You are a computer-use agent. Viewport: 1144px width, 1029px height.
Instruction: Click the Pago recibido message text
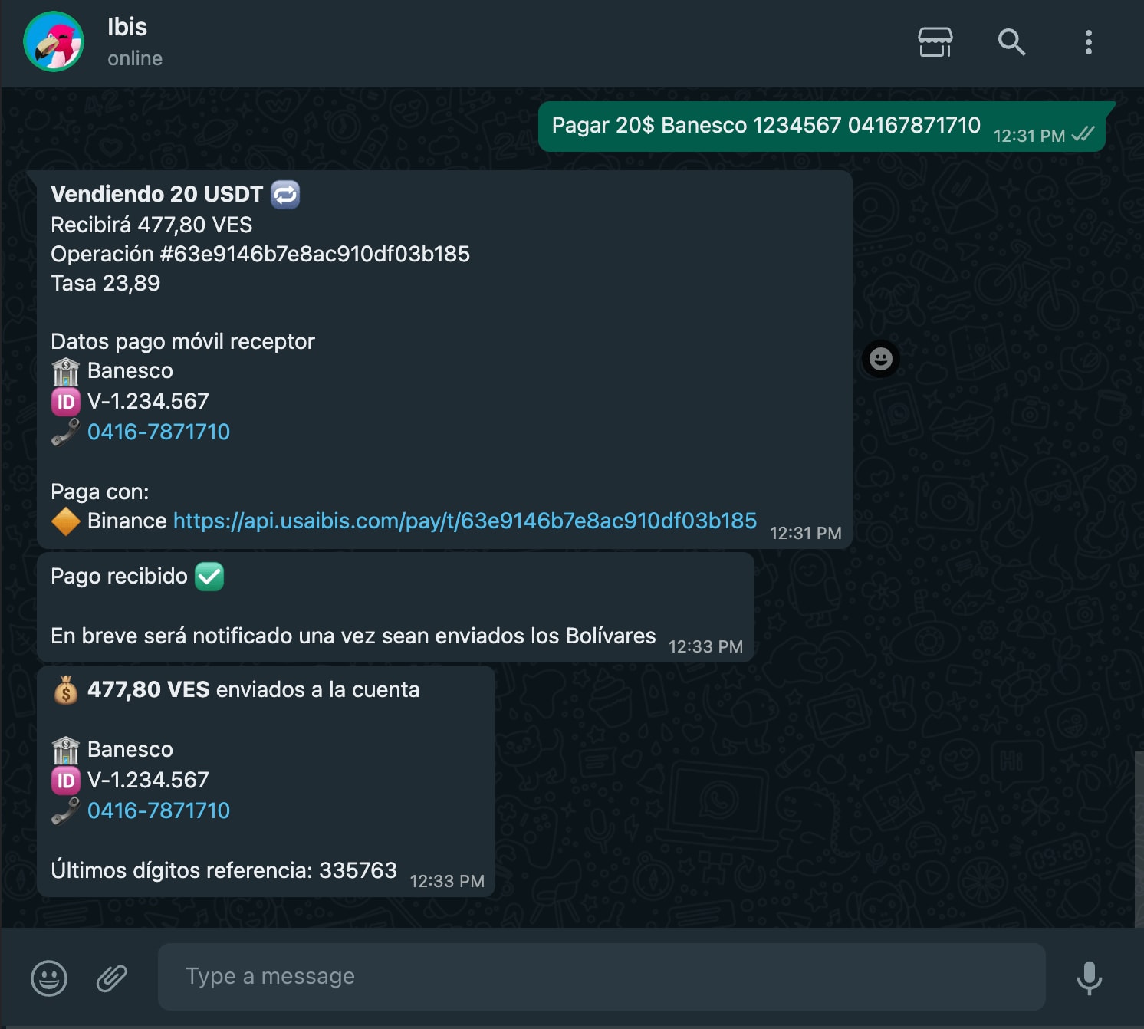119,576
